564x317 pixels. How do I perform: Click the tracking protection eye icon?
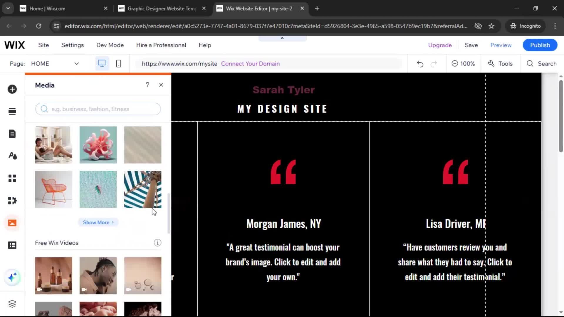pos(478,26)
